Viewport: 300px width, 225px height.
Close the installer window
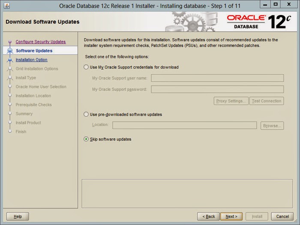point(289,5)
